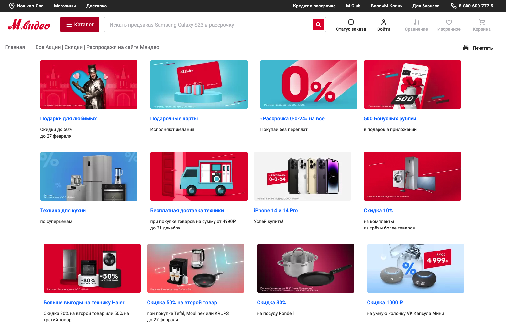Open the 0% installment banner image
Viewport: 506px width, 324px height.
coord(309,84)
